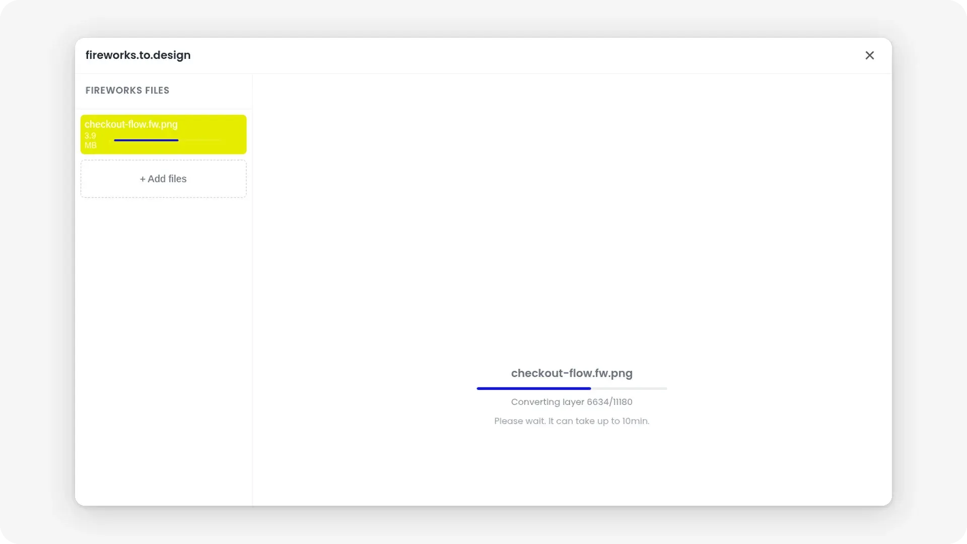This screenshot has width=967, height=544.
Task: Click the checkout-flow.fw.png heading above the progress bar
Action: click(x=572, y=373)
